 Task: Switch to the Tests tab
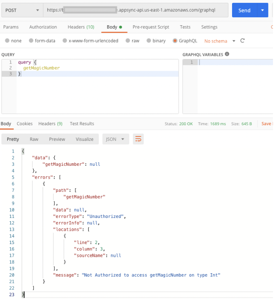pos(185,27)
